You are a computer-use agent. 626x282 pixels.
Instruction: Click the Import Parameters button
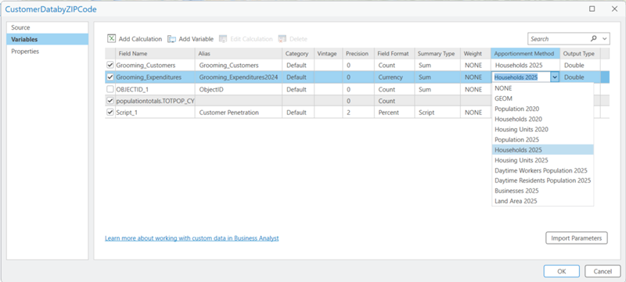(576, 238)
